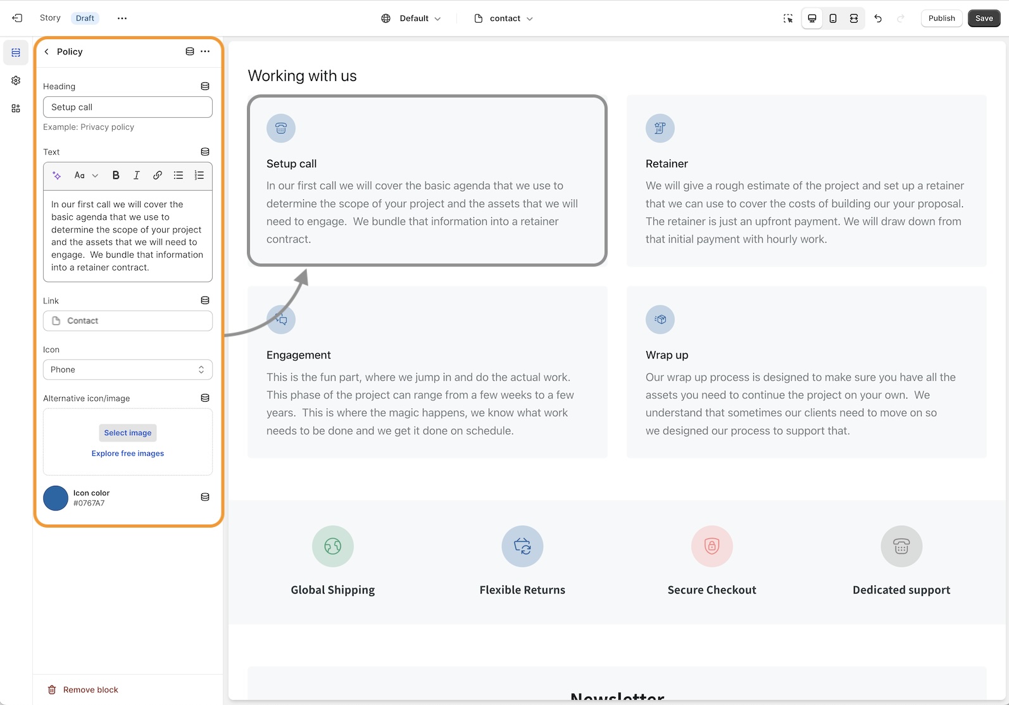Select the numbered list icon
This screenshot has height=705, width=1009.
pos(199,175)
